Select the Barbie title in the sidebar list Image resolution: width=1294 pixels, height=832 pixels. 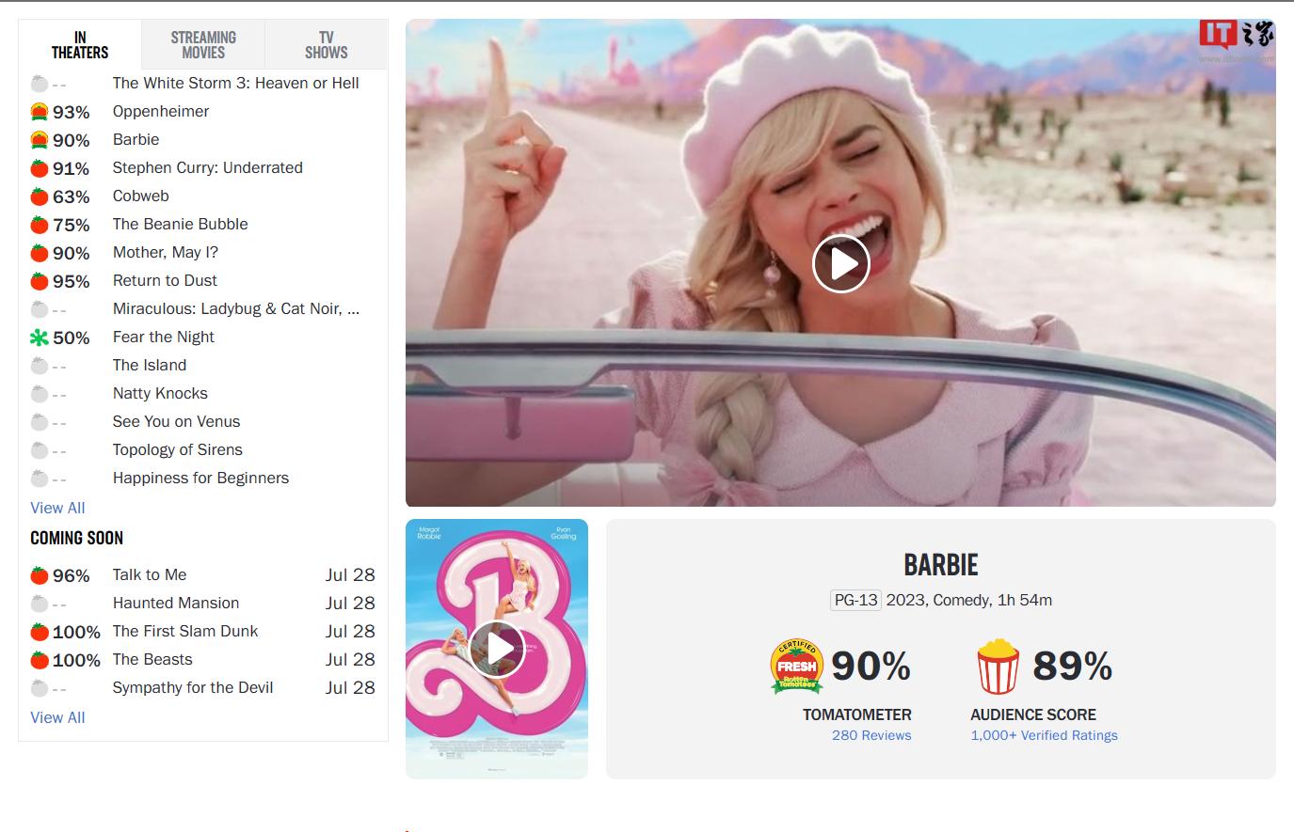pyautogui.click(x=136, y=139)
